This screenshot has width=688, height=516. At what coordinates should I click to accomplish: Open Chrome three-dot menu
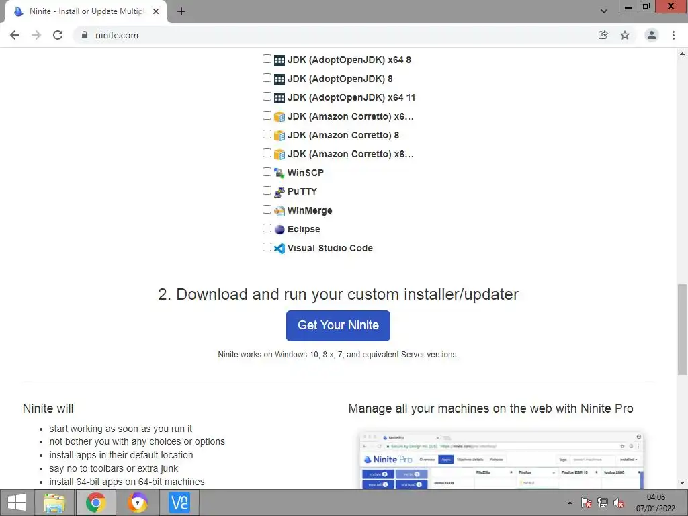tap(673, 35)
